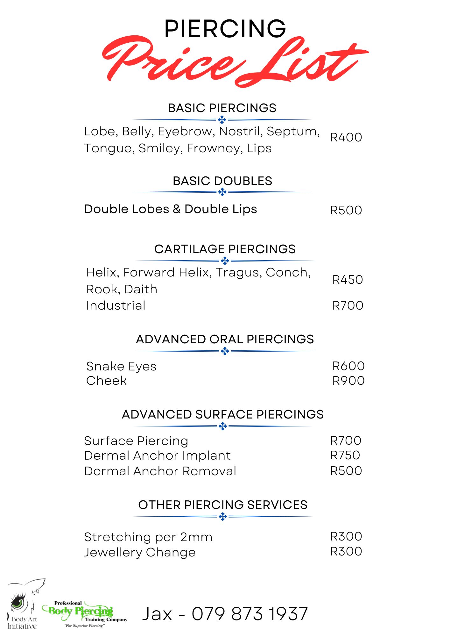
Task: Click the Jewellery Change R300 price
Action: click(346, 551)
